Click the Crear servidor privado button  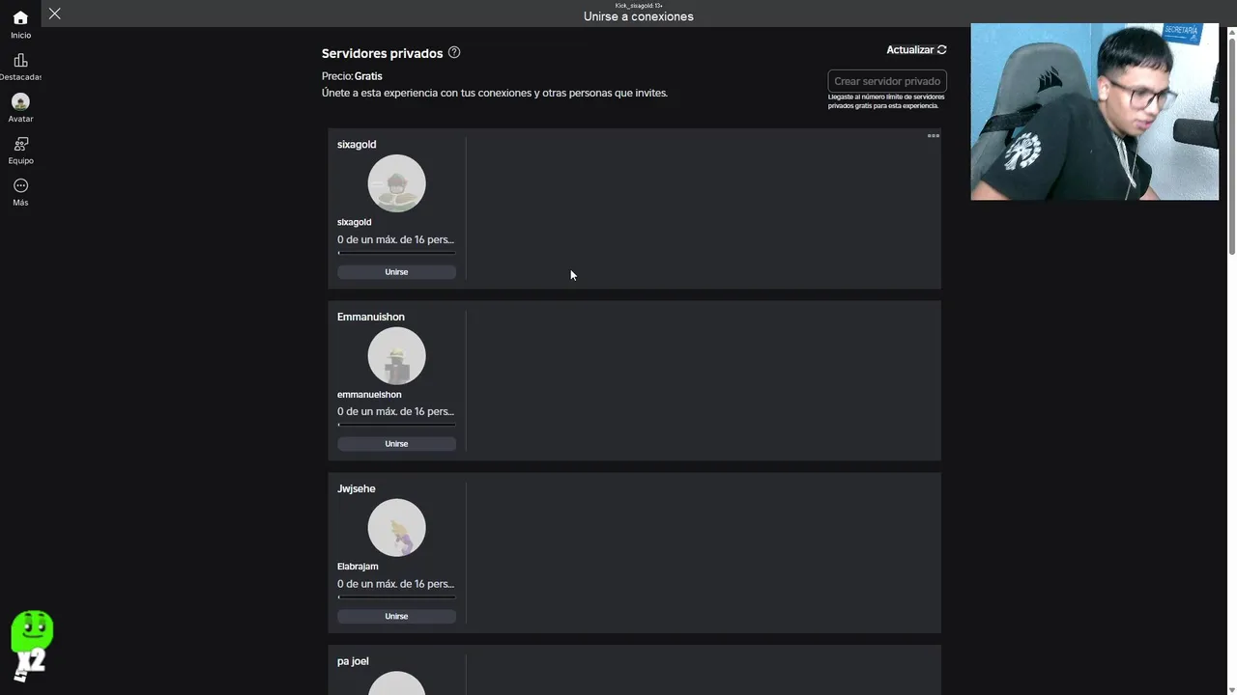click(886, 81)
